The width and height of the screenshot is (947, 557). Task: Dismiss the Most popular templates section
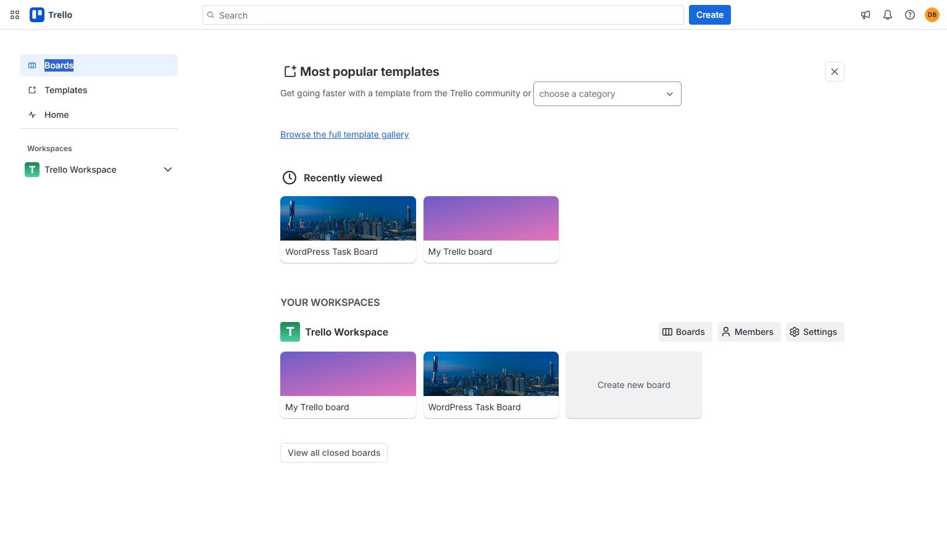point(835,72)
